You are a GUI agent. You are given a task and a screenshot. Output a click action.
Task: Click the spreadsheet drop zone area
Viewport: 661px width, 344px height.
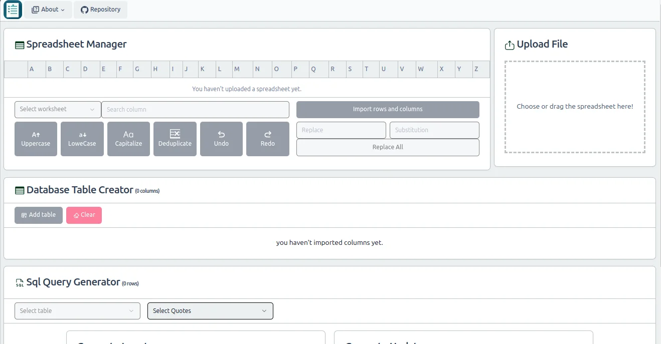point(575,107)
